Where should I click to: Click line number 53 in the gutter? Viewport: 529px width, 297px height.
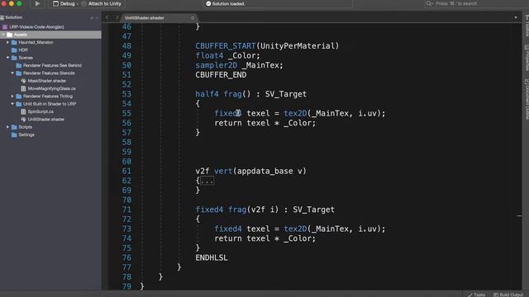tap(126, 94)
